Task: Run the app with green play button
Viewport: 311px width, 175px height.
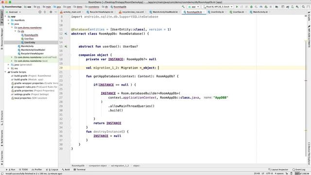Action: coord(237,7)
